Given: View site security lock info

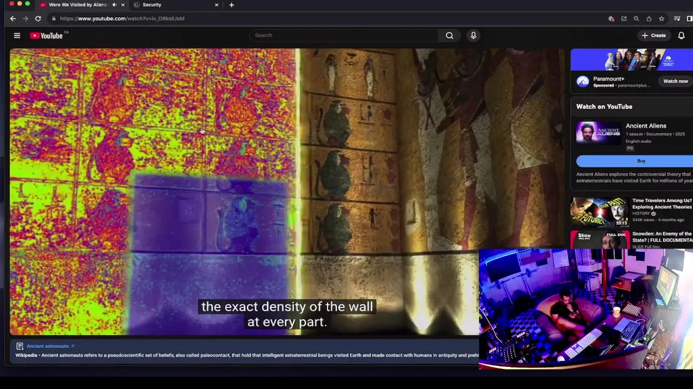Looking at the screenshot, I should coord(54,18).
